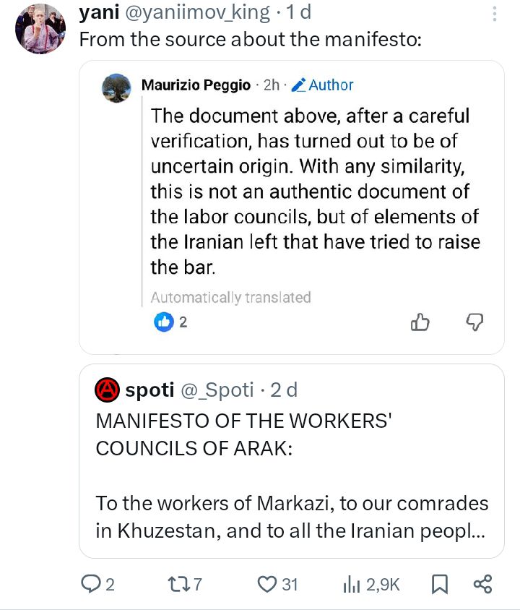Open spoti's red anarchy avatar
The width and height of the screenshot is (520, 610).
point(107,390)
